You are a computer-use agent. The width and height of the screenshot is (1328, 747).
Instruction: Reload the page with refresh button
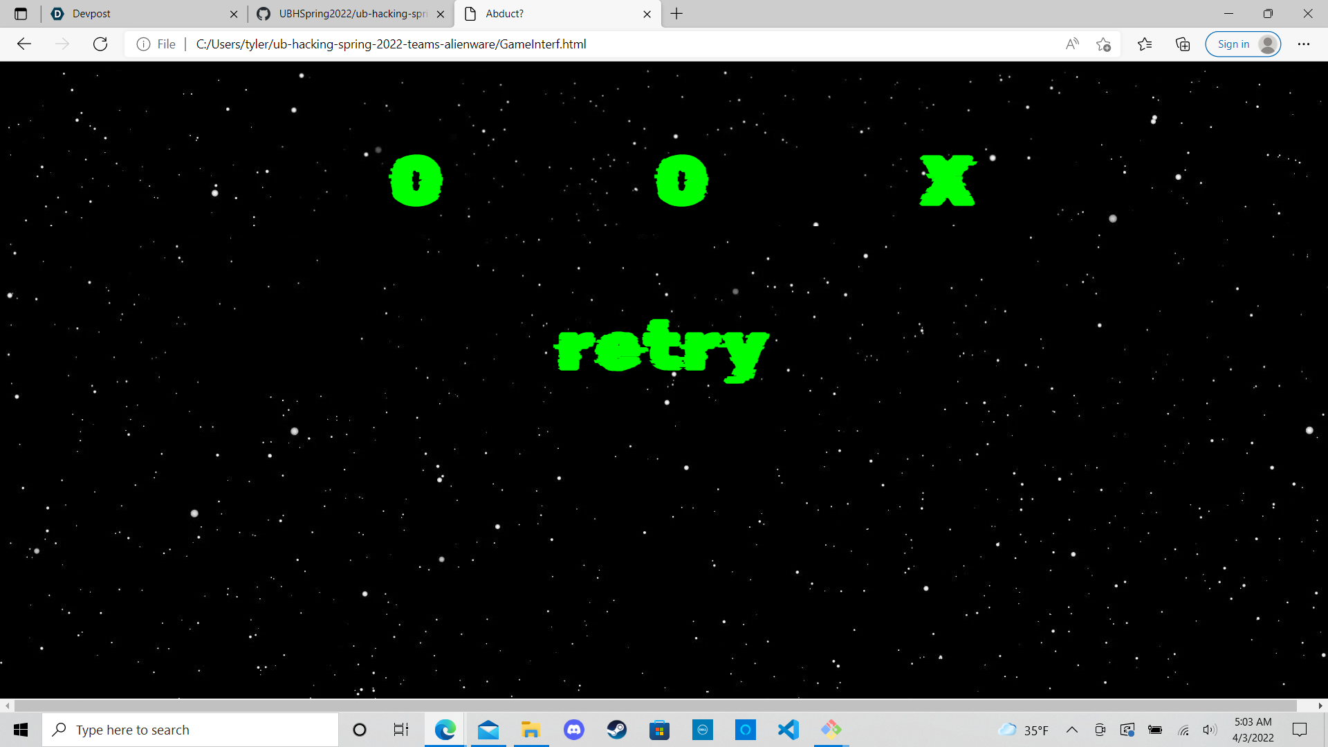pos(100,44)
